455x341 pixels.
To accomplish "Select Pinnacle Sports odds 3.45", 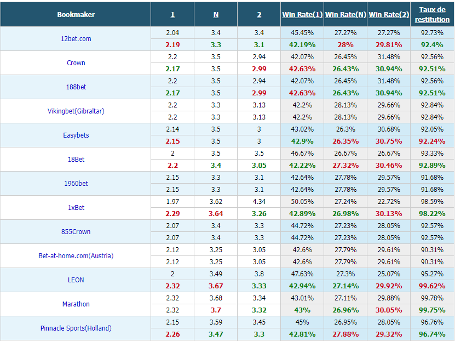I will [259, 322].
